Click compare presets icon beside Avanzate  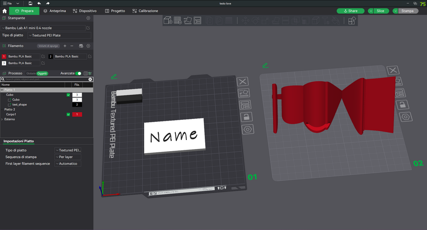(x=90, y=73)
